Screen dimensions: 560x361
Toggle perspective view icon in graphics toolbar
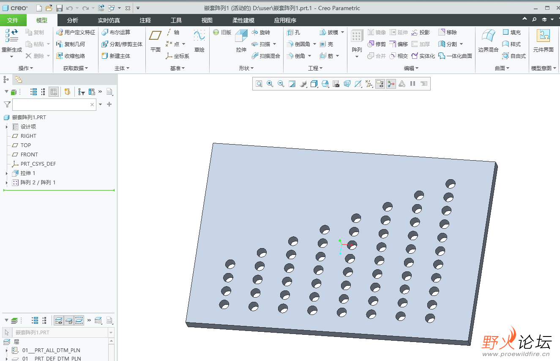347,84
